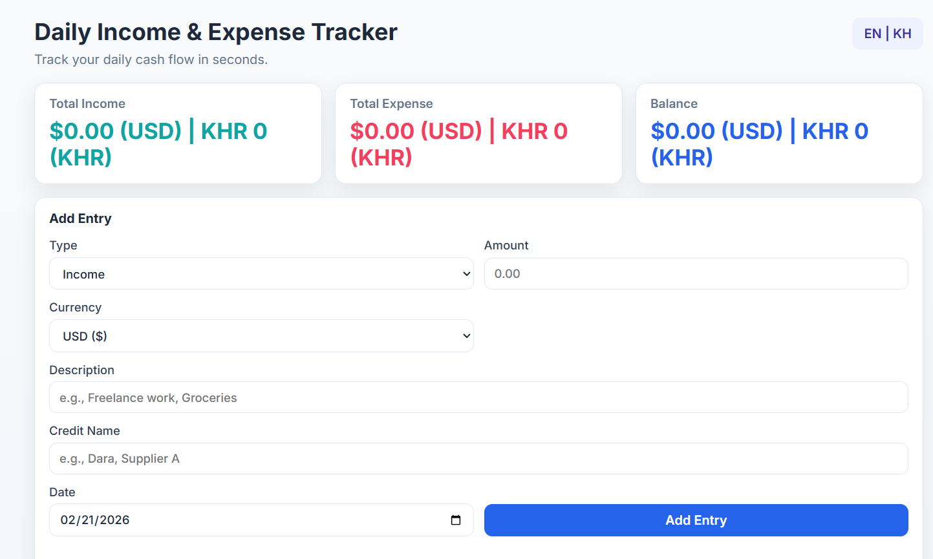This screenshot has height=559, width=933.
Task: Click the Balance summary card
Action: pyautogui.click(x=779, y=132)
